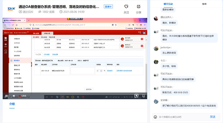Screen dimensions: 223x123
Task: Open the 历史记录 tab
Action: click(55, 55)
